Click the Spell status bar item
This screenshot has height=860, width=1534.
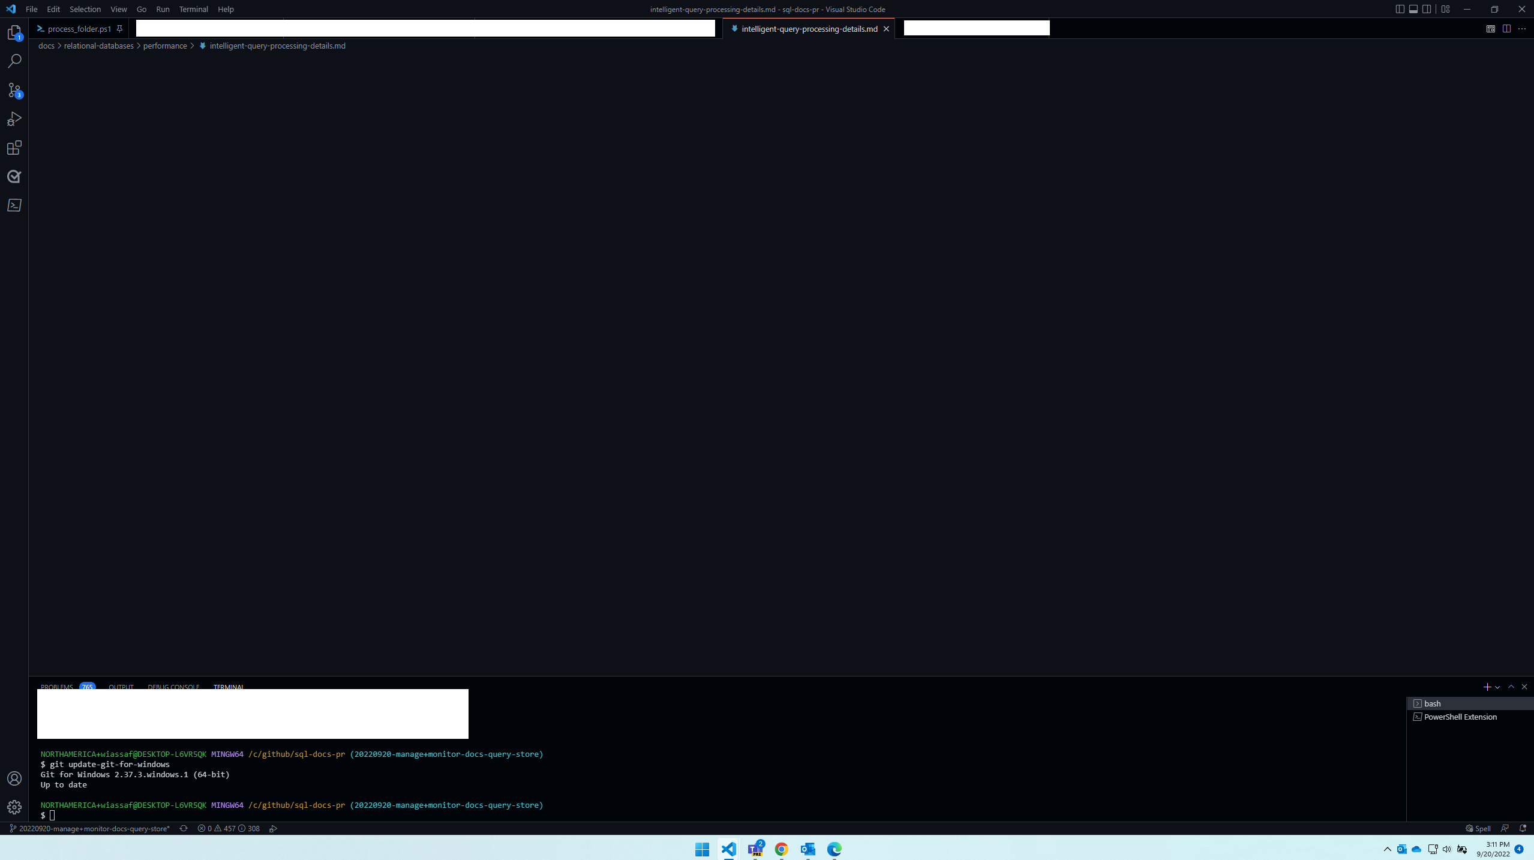pyautogui.click(x=1479, y=828)
